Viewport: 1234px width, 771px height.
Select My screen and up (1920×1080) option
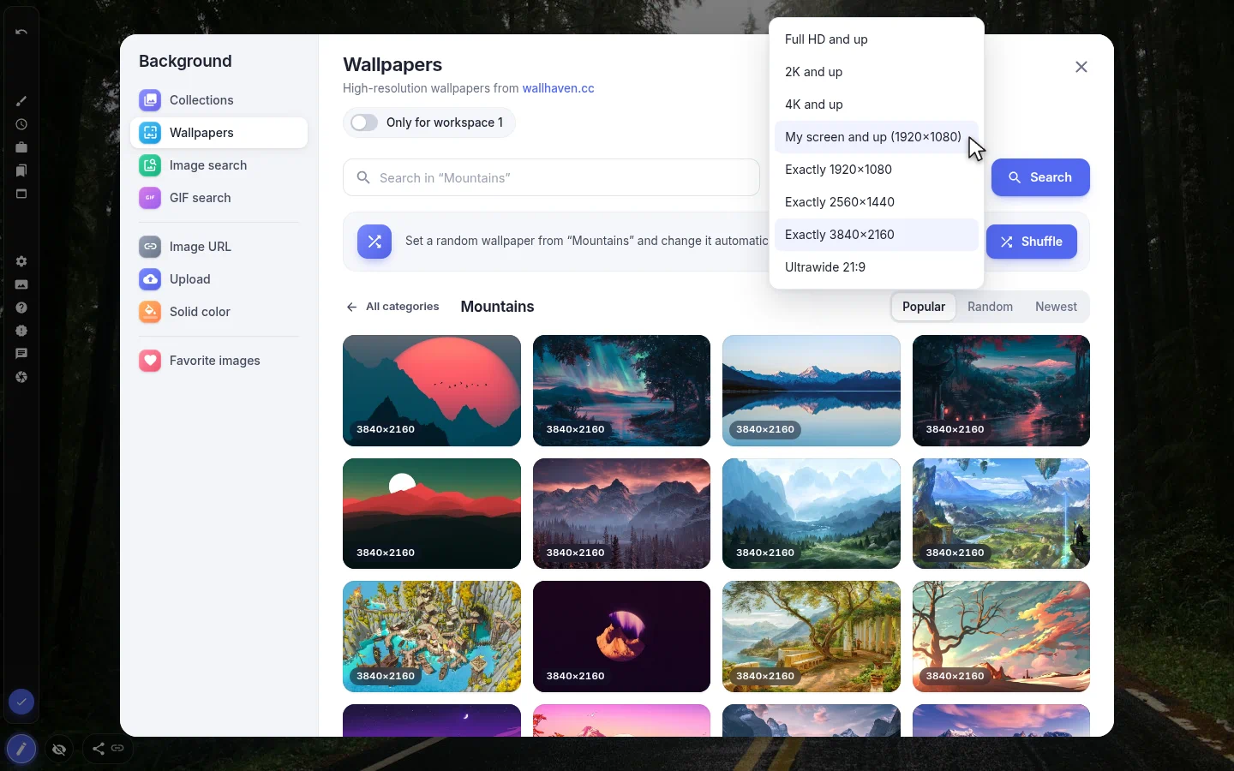[877, 137]
